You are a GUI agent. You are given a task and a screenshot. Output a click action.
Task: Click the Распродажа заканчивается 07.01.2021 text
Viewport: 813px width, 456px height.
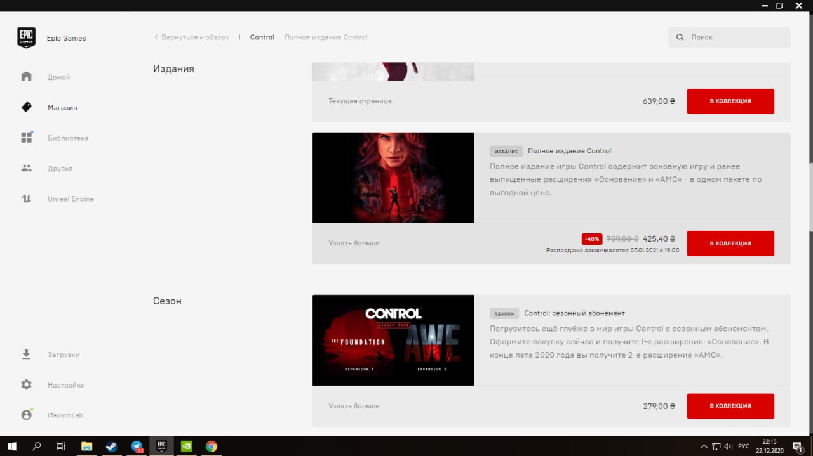click(x=612, y=251)
